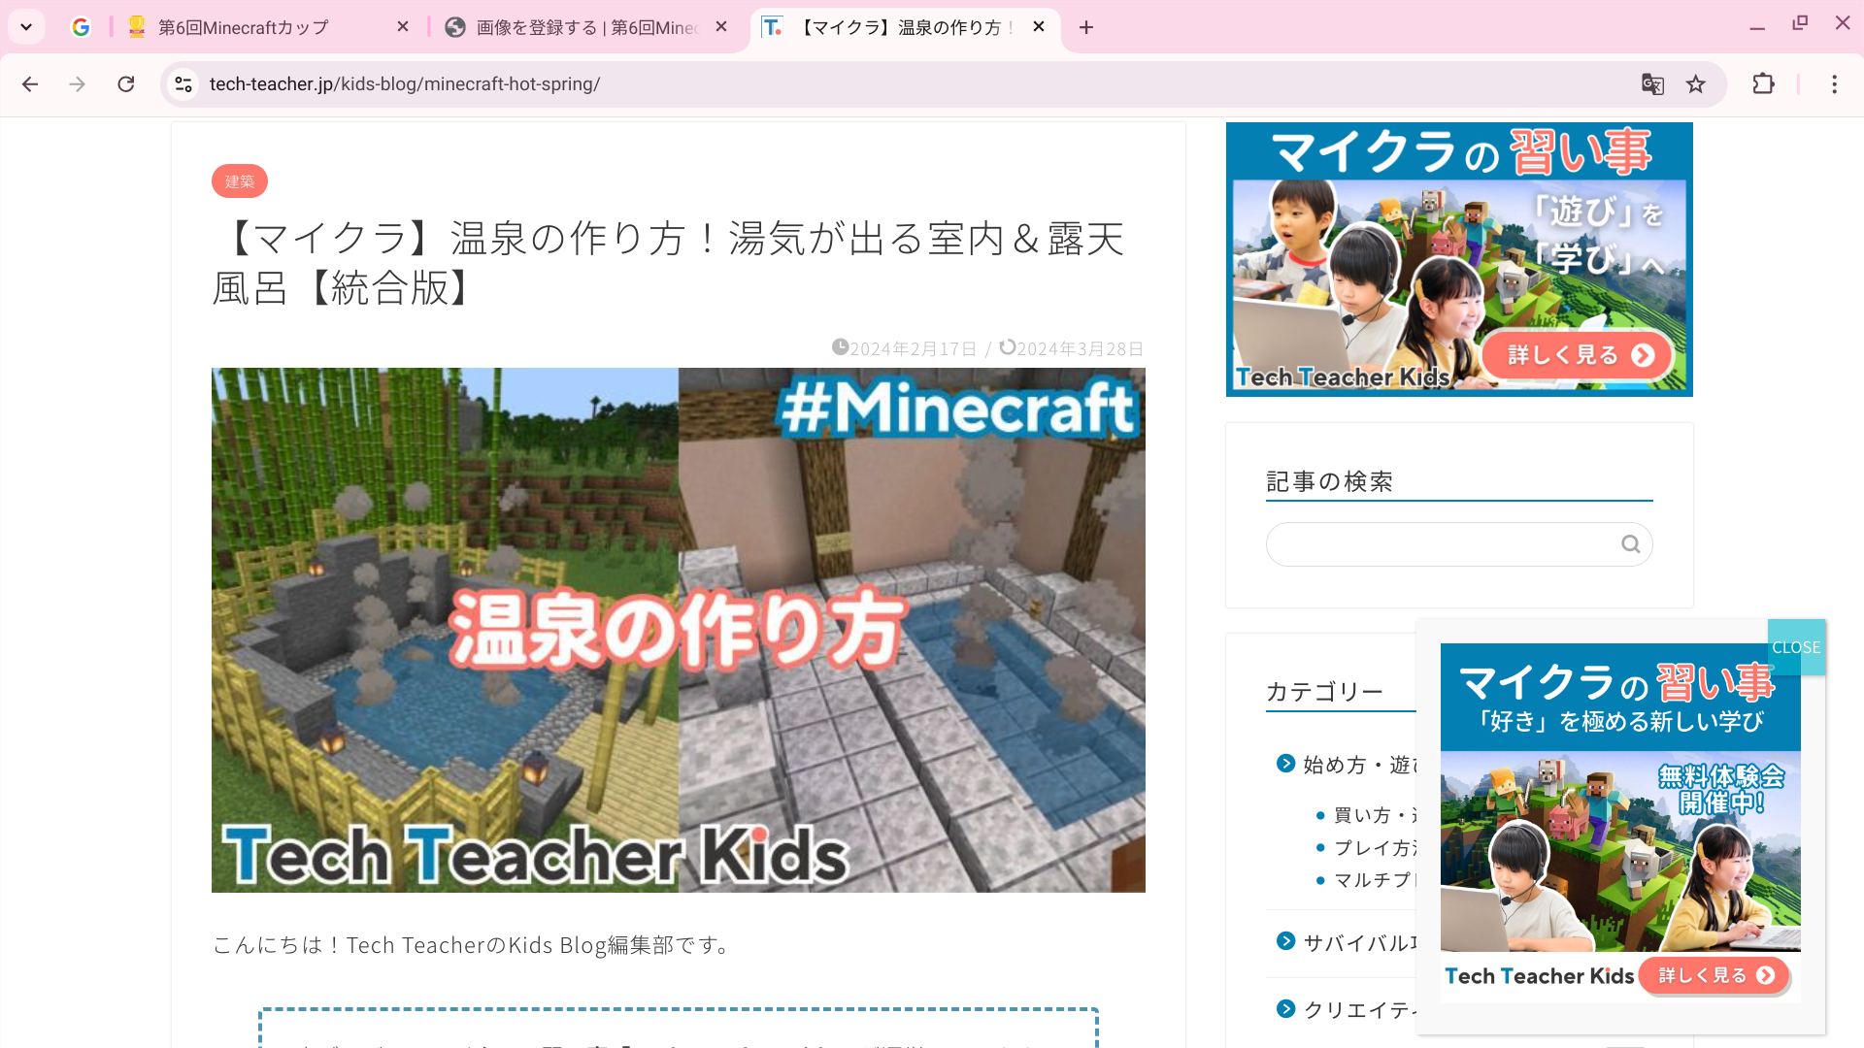Image resolution: width=1864 pixels, height=1048 pixels.
Task: Reload the current page
Action: click(x=126, y=84)
